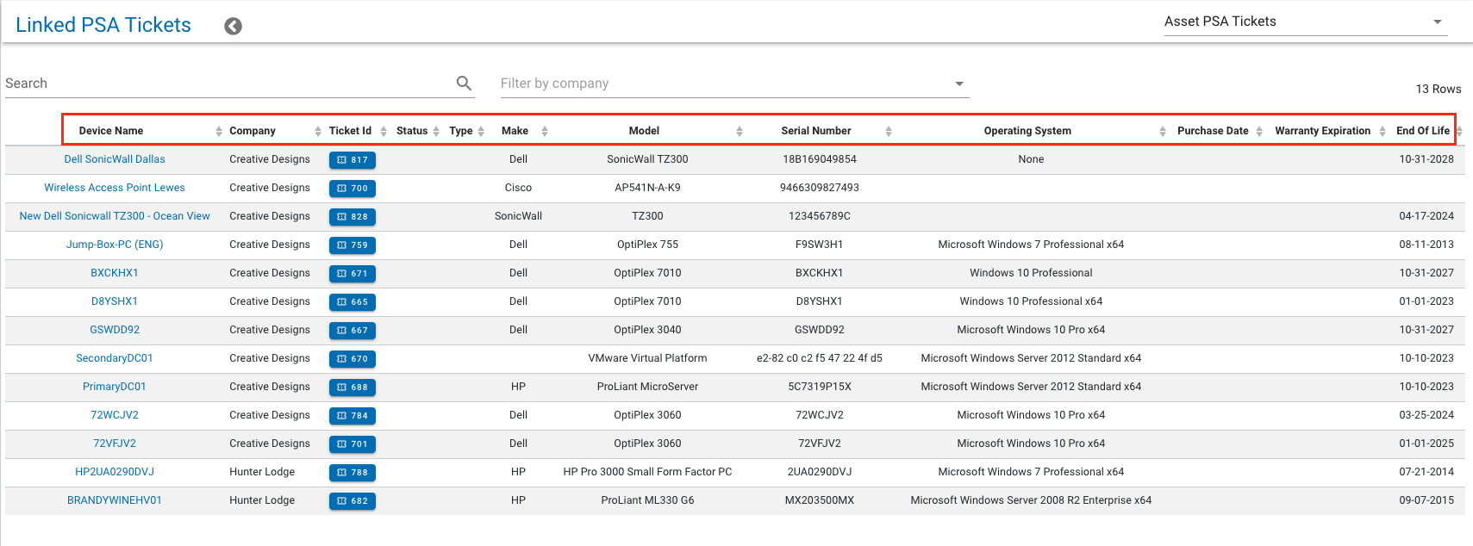Click the Device Name column header

click(111, 131)
